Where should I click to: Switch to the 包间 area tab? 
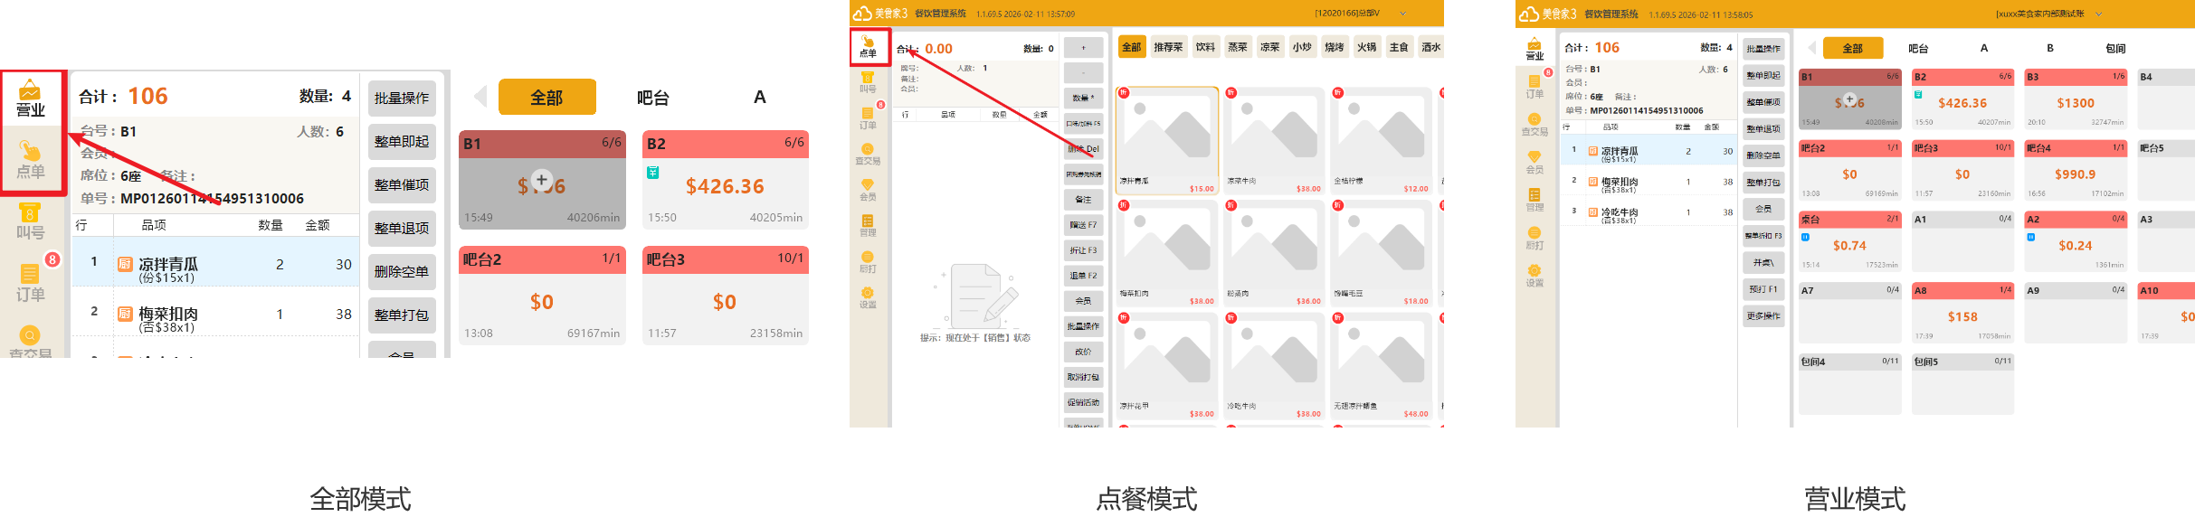(2115, 49)
